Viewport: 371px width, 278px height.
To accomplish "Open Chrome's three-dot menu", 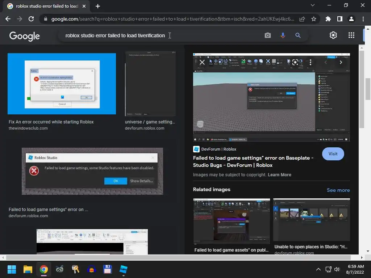I will point(363,19).
